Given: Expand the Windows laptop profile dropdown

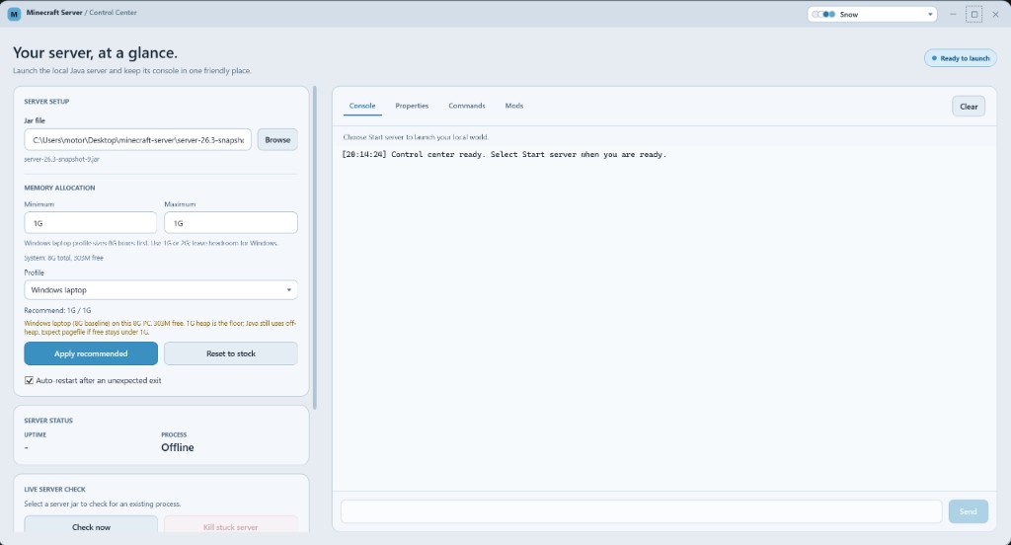Looking at the screenshot, I should tap(161, 289).
